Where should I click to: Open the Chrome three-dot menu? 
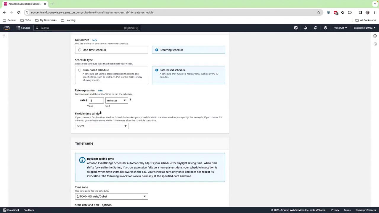pyautogui.click(x=375, y=12)
